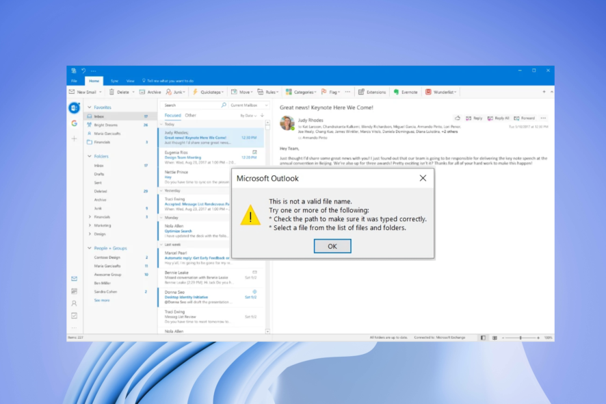The width and height of the screenshot is (606, 404).
Task: Click the 'Tell me what you want to do' box
Action: 168,81
